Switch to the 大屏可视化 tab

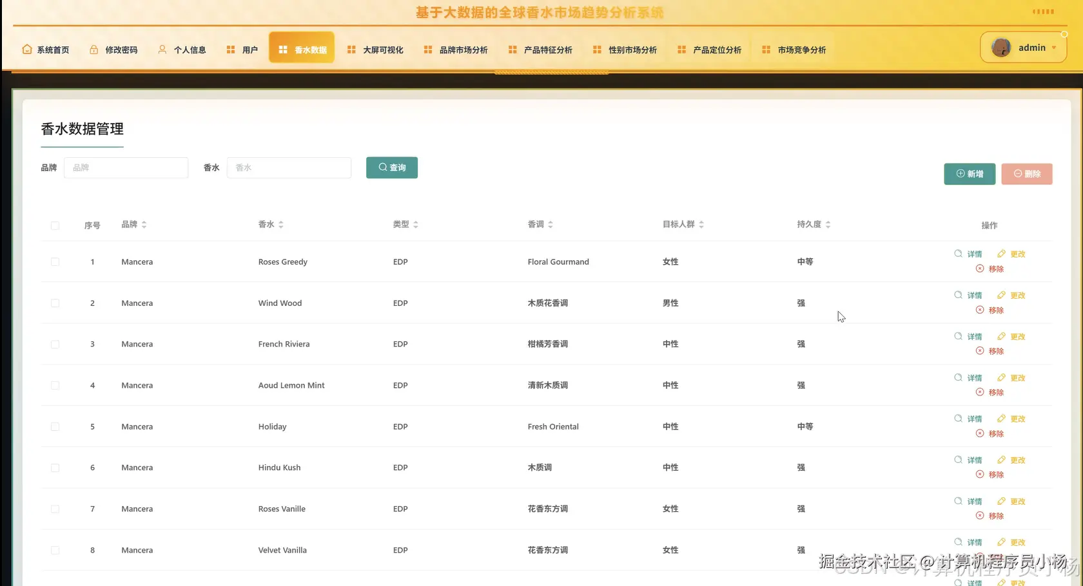click(384, 49)
